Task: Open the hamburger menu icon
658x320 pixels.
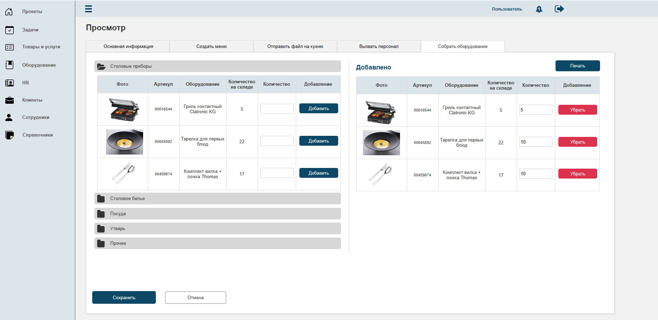Action: coord(88,9)
